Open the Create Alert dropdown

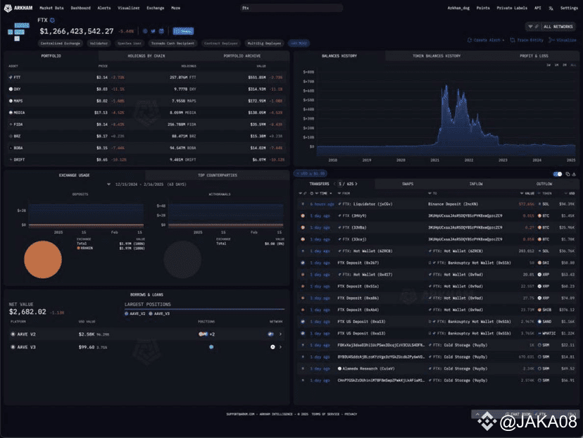[x=486, y=40]
